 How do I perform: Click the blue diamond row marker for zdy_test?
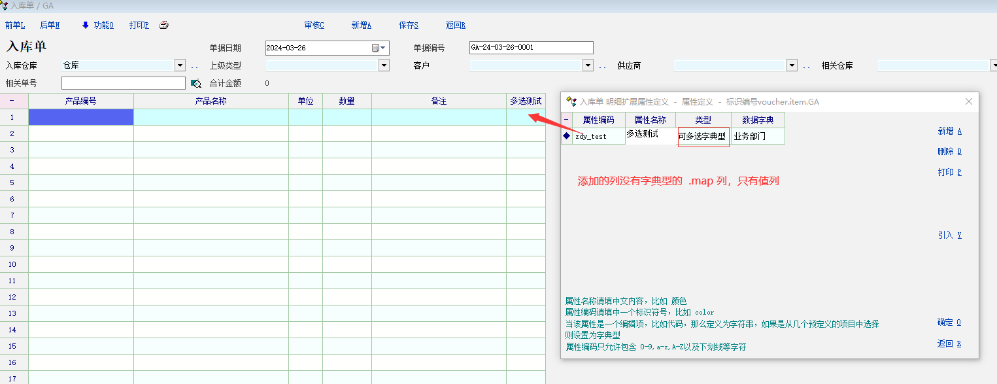(566, 136)
